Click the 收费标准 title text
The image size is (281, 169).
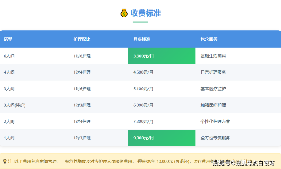[x=146, y=13]
